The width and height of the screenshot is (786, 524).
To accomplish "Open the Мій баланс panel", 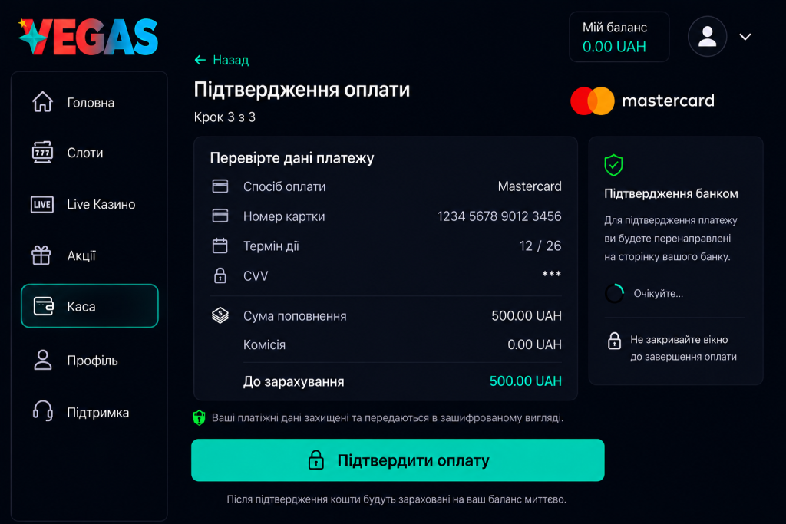I will 619,37.
